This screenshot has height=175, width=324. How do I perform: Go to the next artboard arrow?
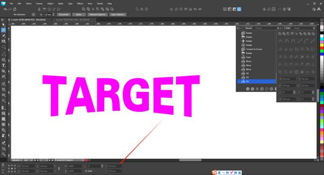tap(50, 160)
